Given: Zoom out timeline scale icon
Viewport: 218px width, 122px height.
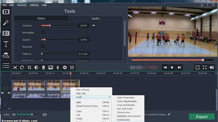Looking at the screenshot, I should tap(14, 115).
